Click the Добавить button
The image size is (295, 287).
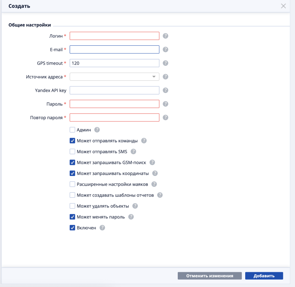click(264, 276)
